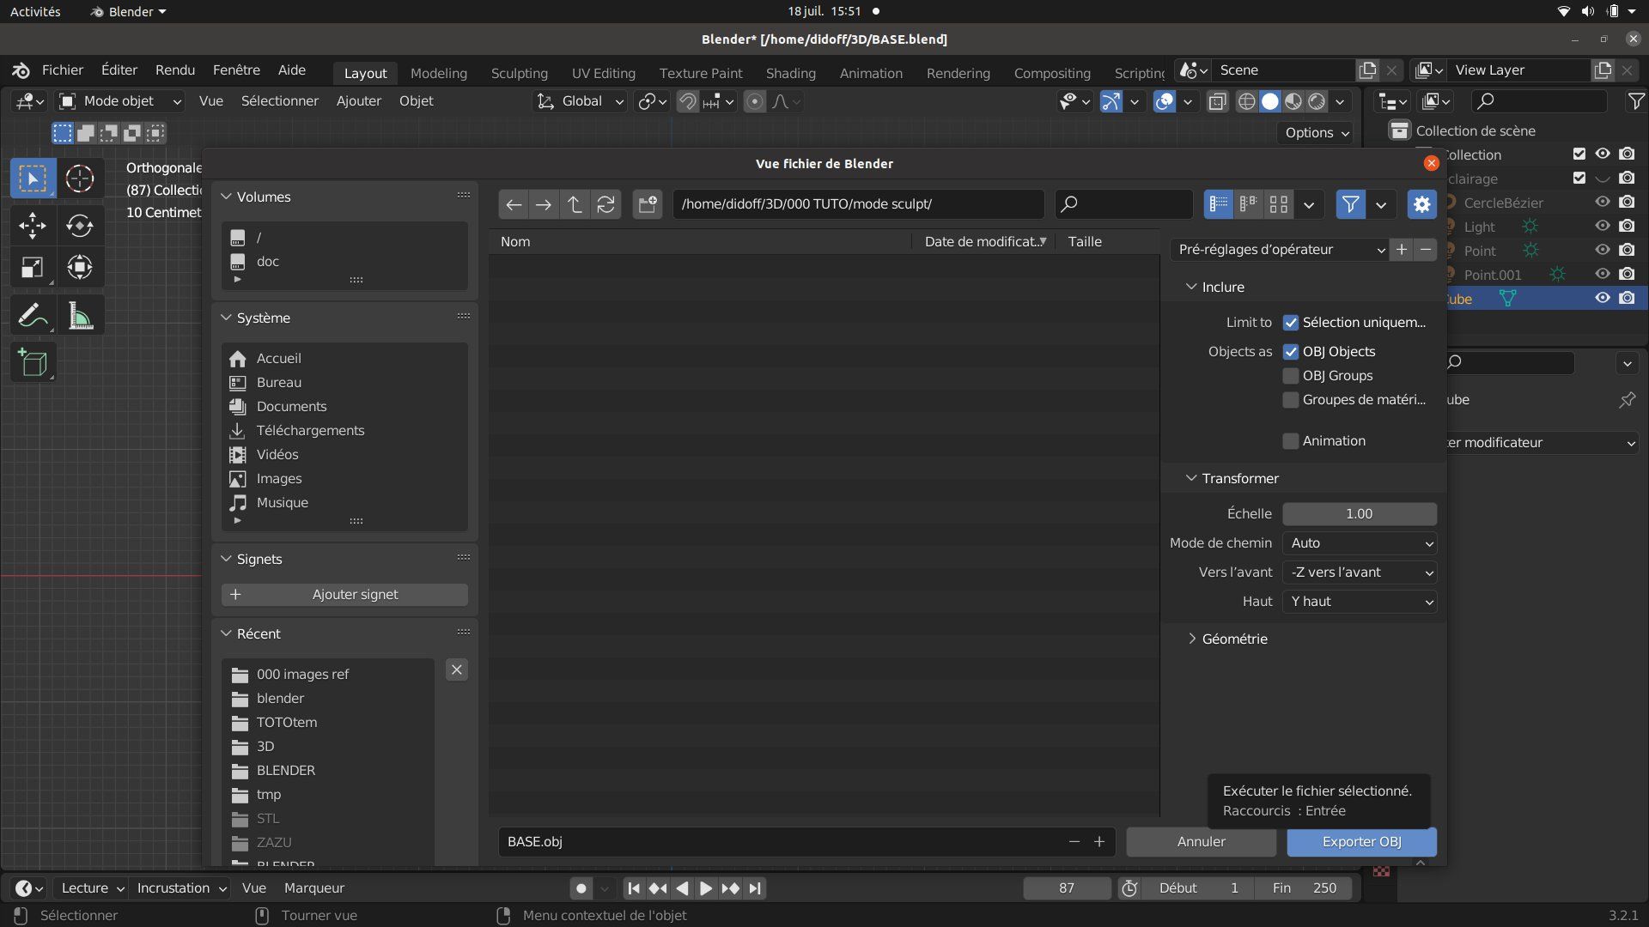
Task: Select the Select Box tool
Action: [x=33, y=179]
